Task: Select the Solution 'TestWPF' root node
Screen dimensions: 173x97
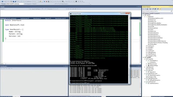Action: click(x=152, y=13)
